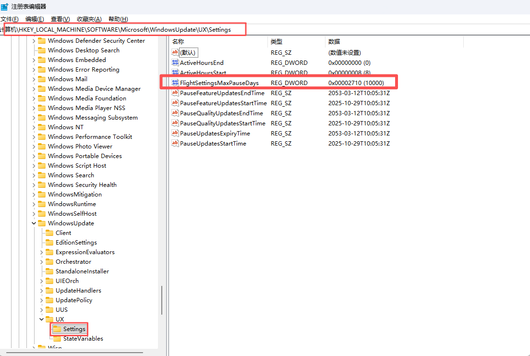Expand the UpdatePolicy tree node
Image resolution: width=530 pixels, height=356 pixels.
(x=42, y=300)
